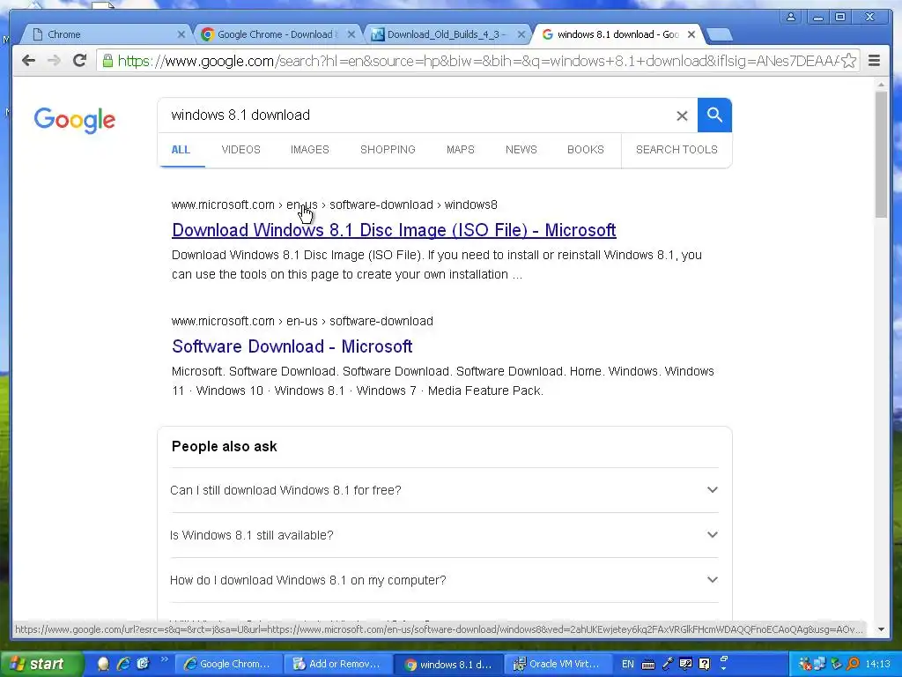Click the vertical page scrollbar thumb
Image resolution: width=902 pixels, height=677 pixels.
(881, 154)
